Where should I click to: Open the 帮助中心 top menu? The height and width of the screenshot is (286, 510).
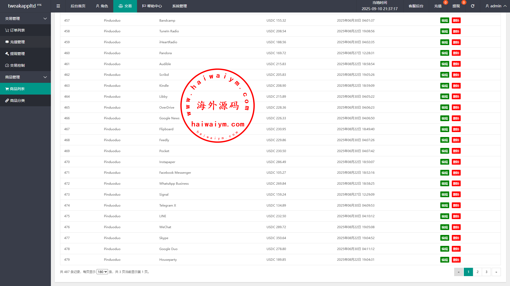[x=152, y=6]
